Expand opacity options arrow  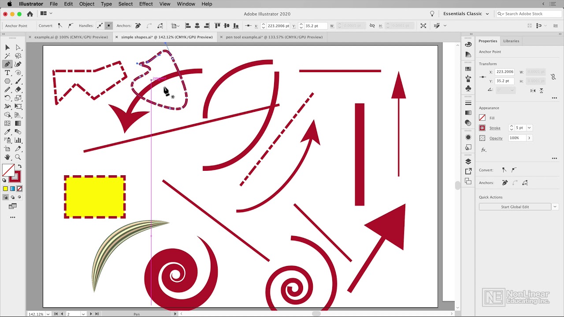(x=529, y=138)
